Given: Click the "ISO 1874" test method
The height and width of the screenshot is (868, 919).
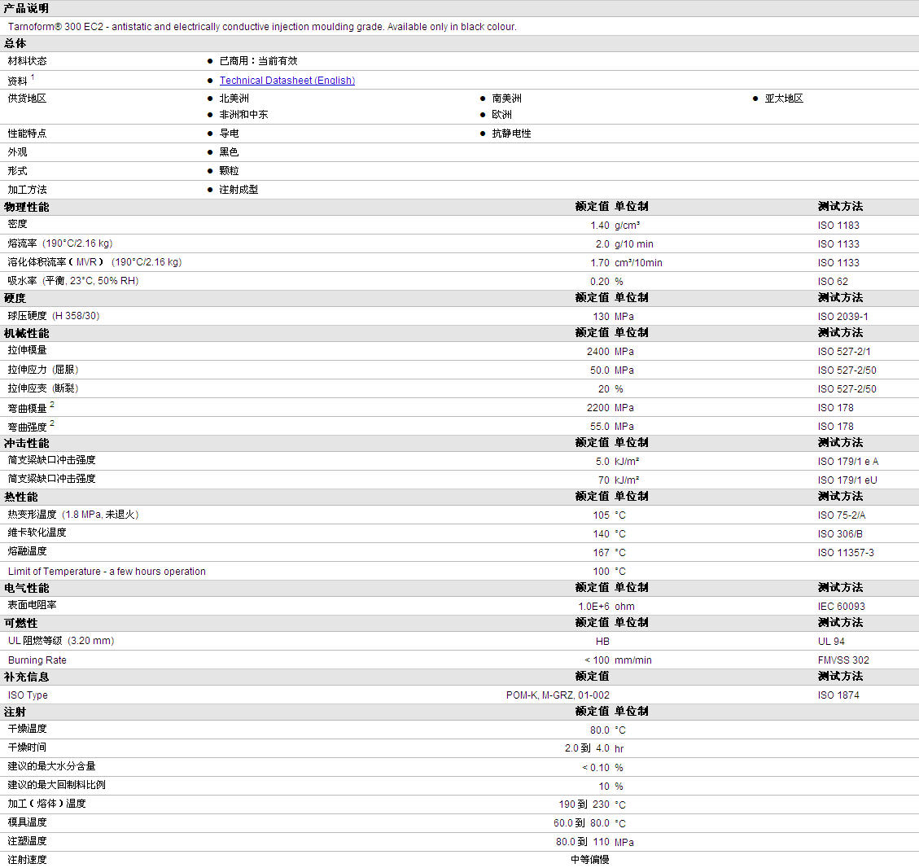Looking at the screenshot, I should (838, 695).
